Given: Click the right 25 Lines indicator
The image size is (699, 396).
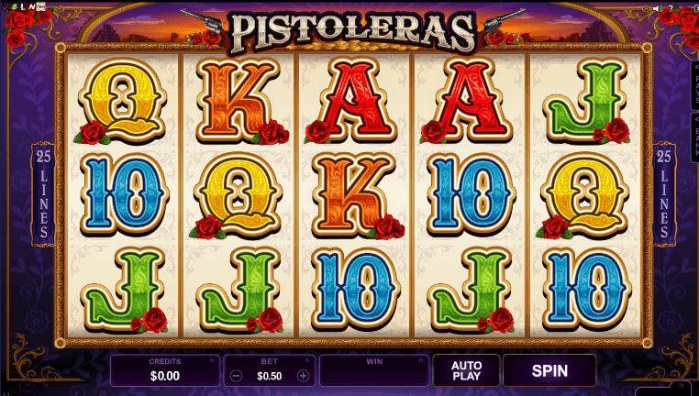Looking at the screenshot, I should point(664,193).
